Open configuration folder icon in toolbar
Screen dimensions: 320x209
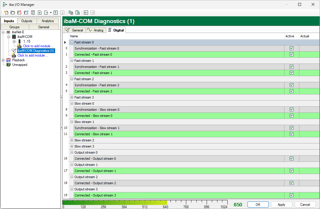coord(13,13)
